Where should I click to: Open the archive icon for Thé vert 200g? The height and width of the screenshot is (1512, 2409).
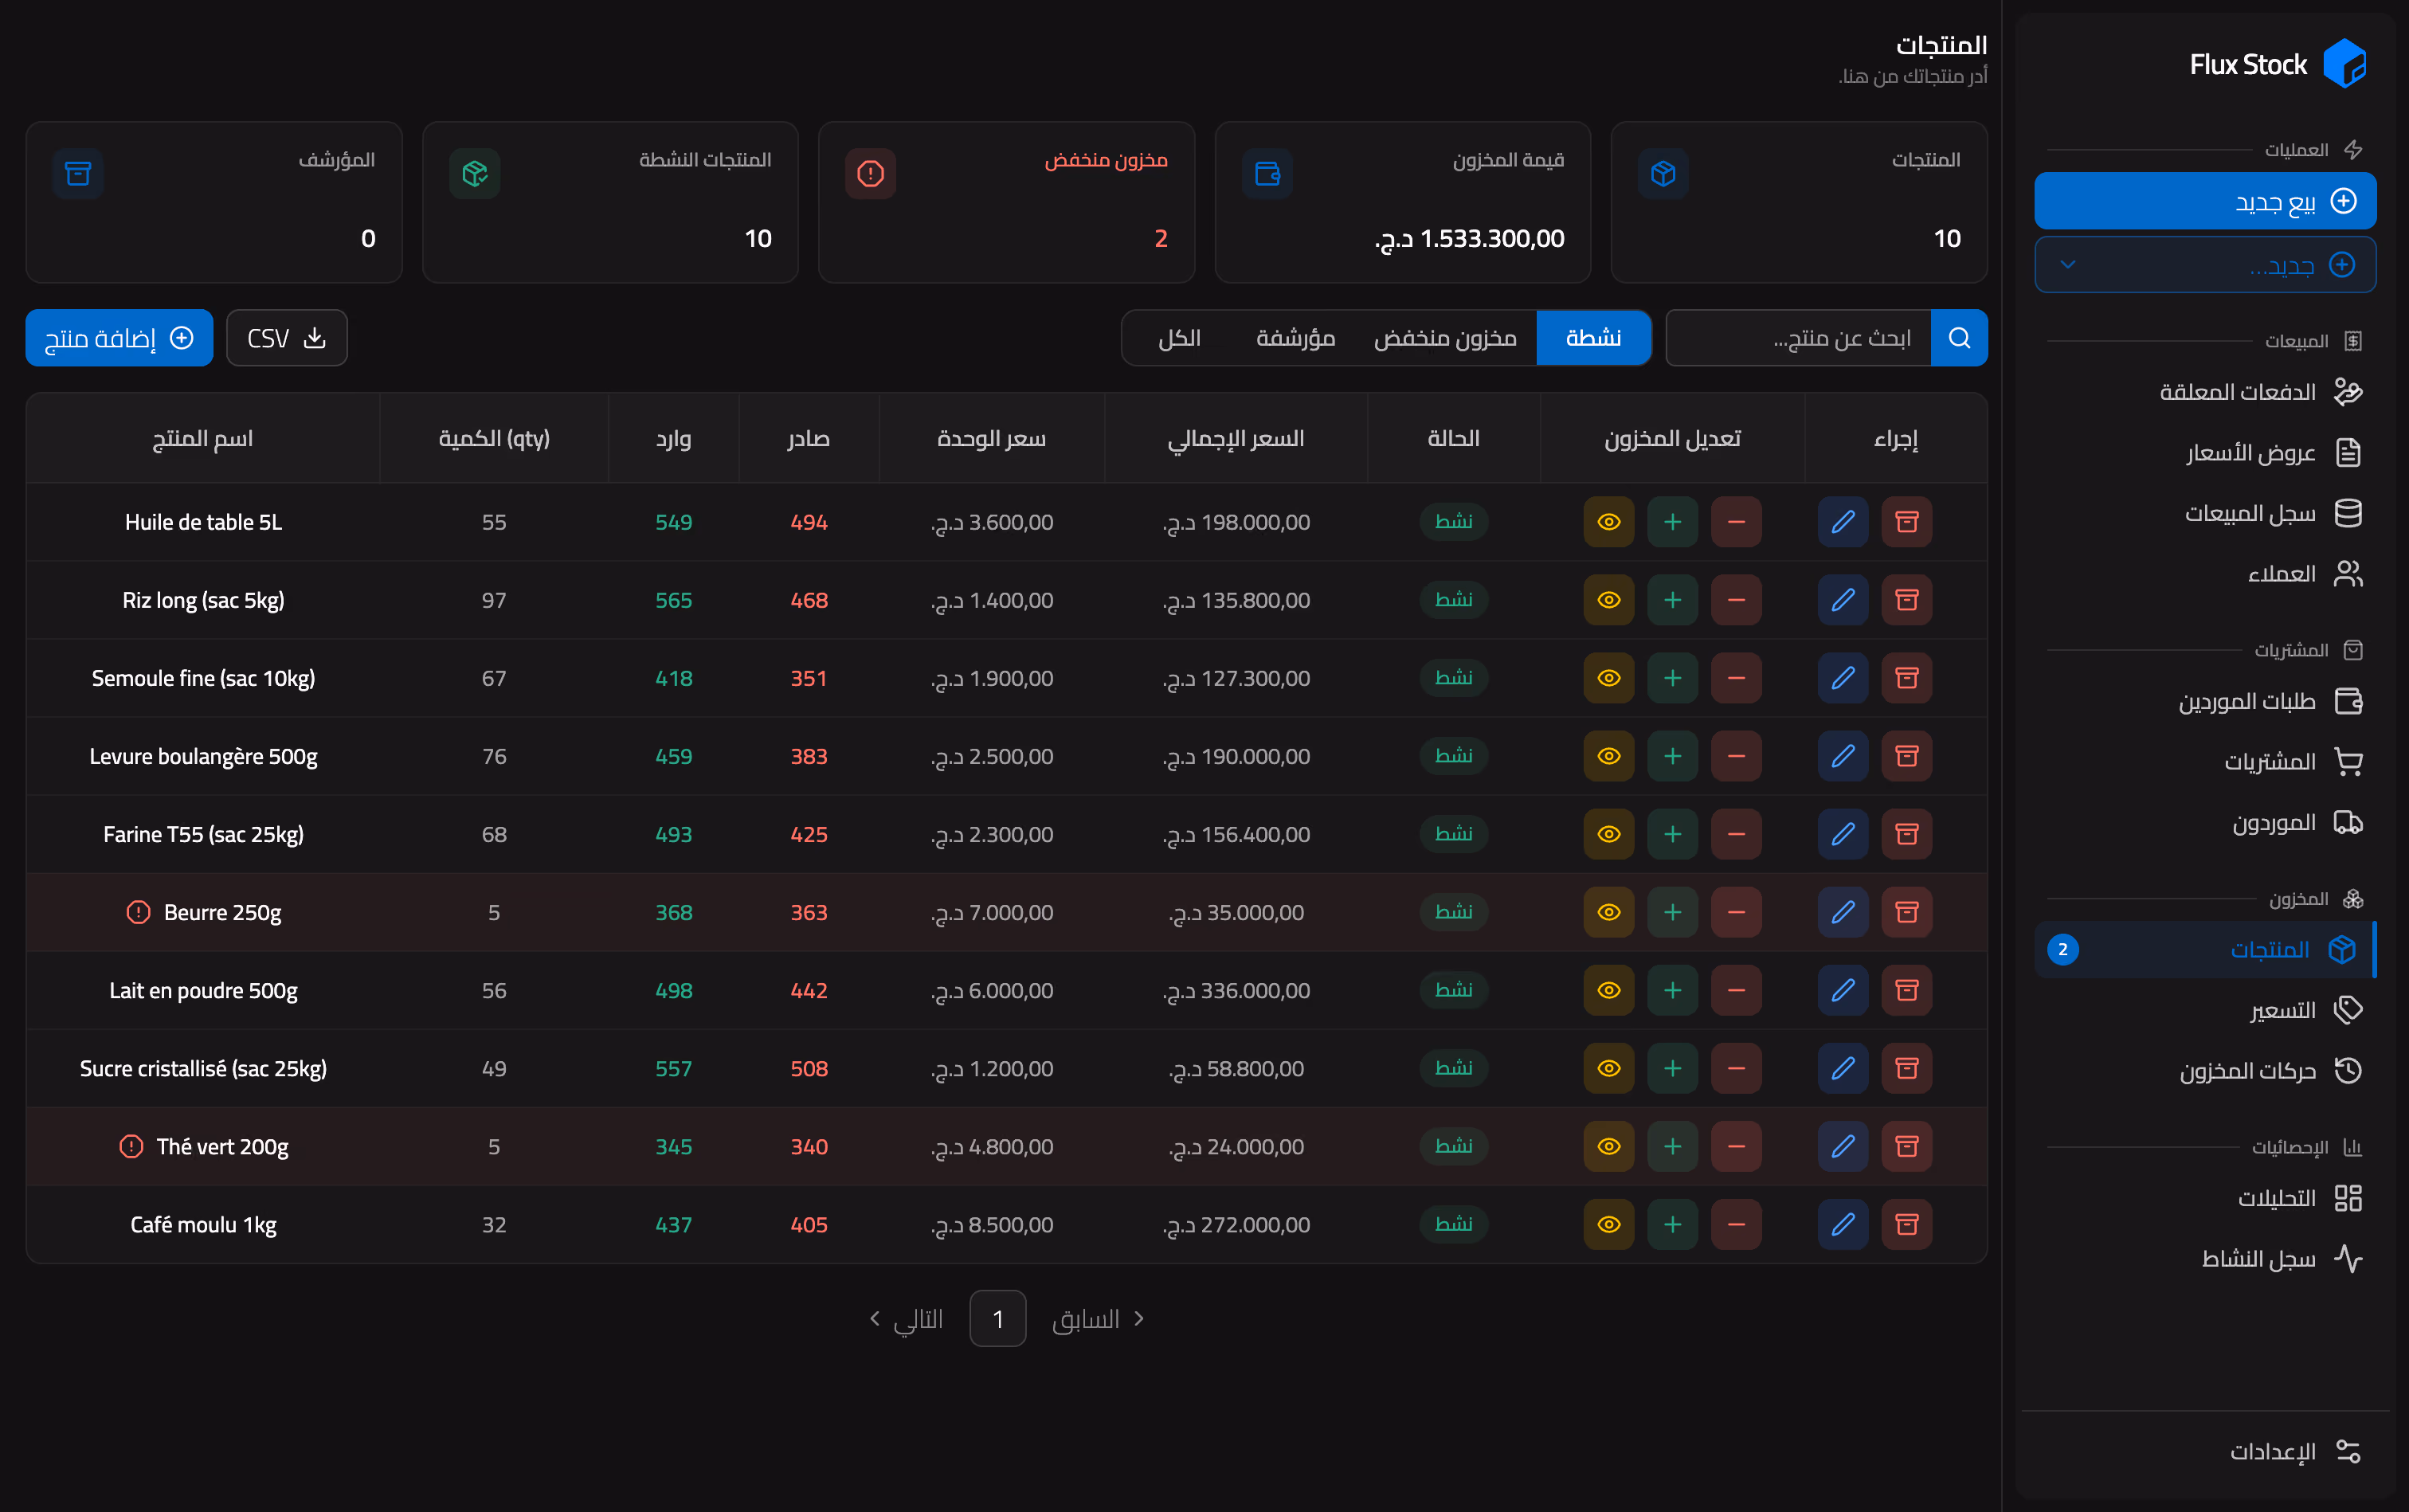(1906, 1146)
